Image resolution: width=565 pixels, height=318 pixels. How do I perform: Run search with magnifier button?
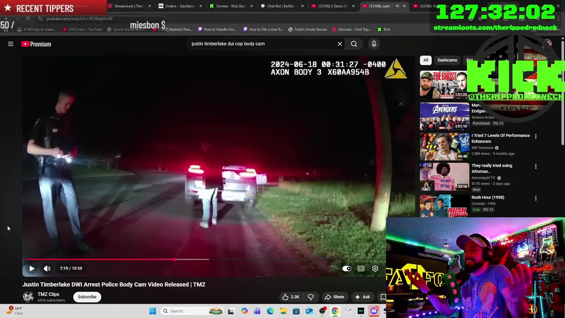354,44
